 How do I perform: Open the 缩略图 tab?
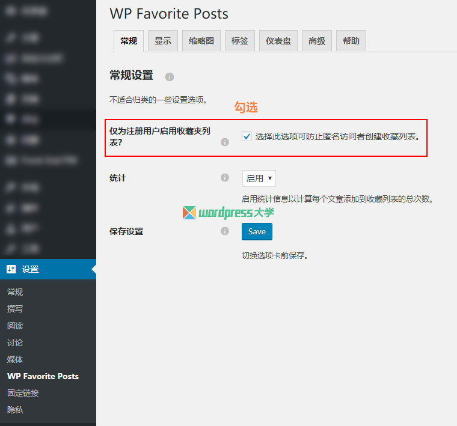pos(201,41)
